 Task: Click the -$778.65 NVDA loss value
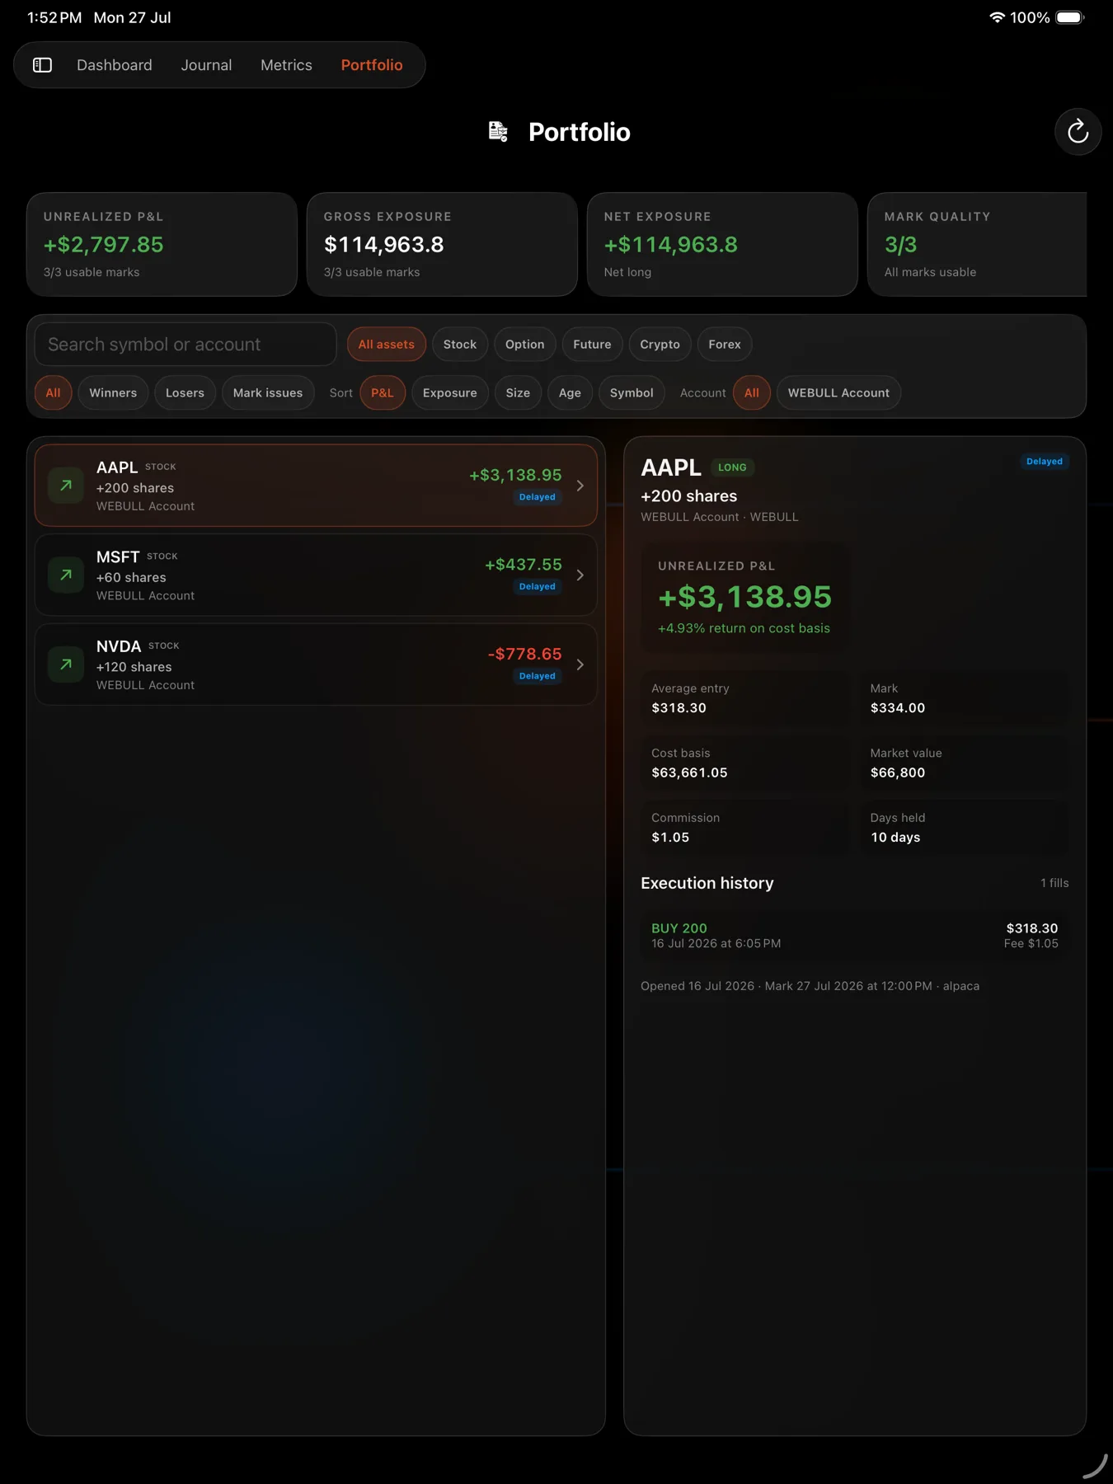(524, 654)
